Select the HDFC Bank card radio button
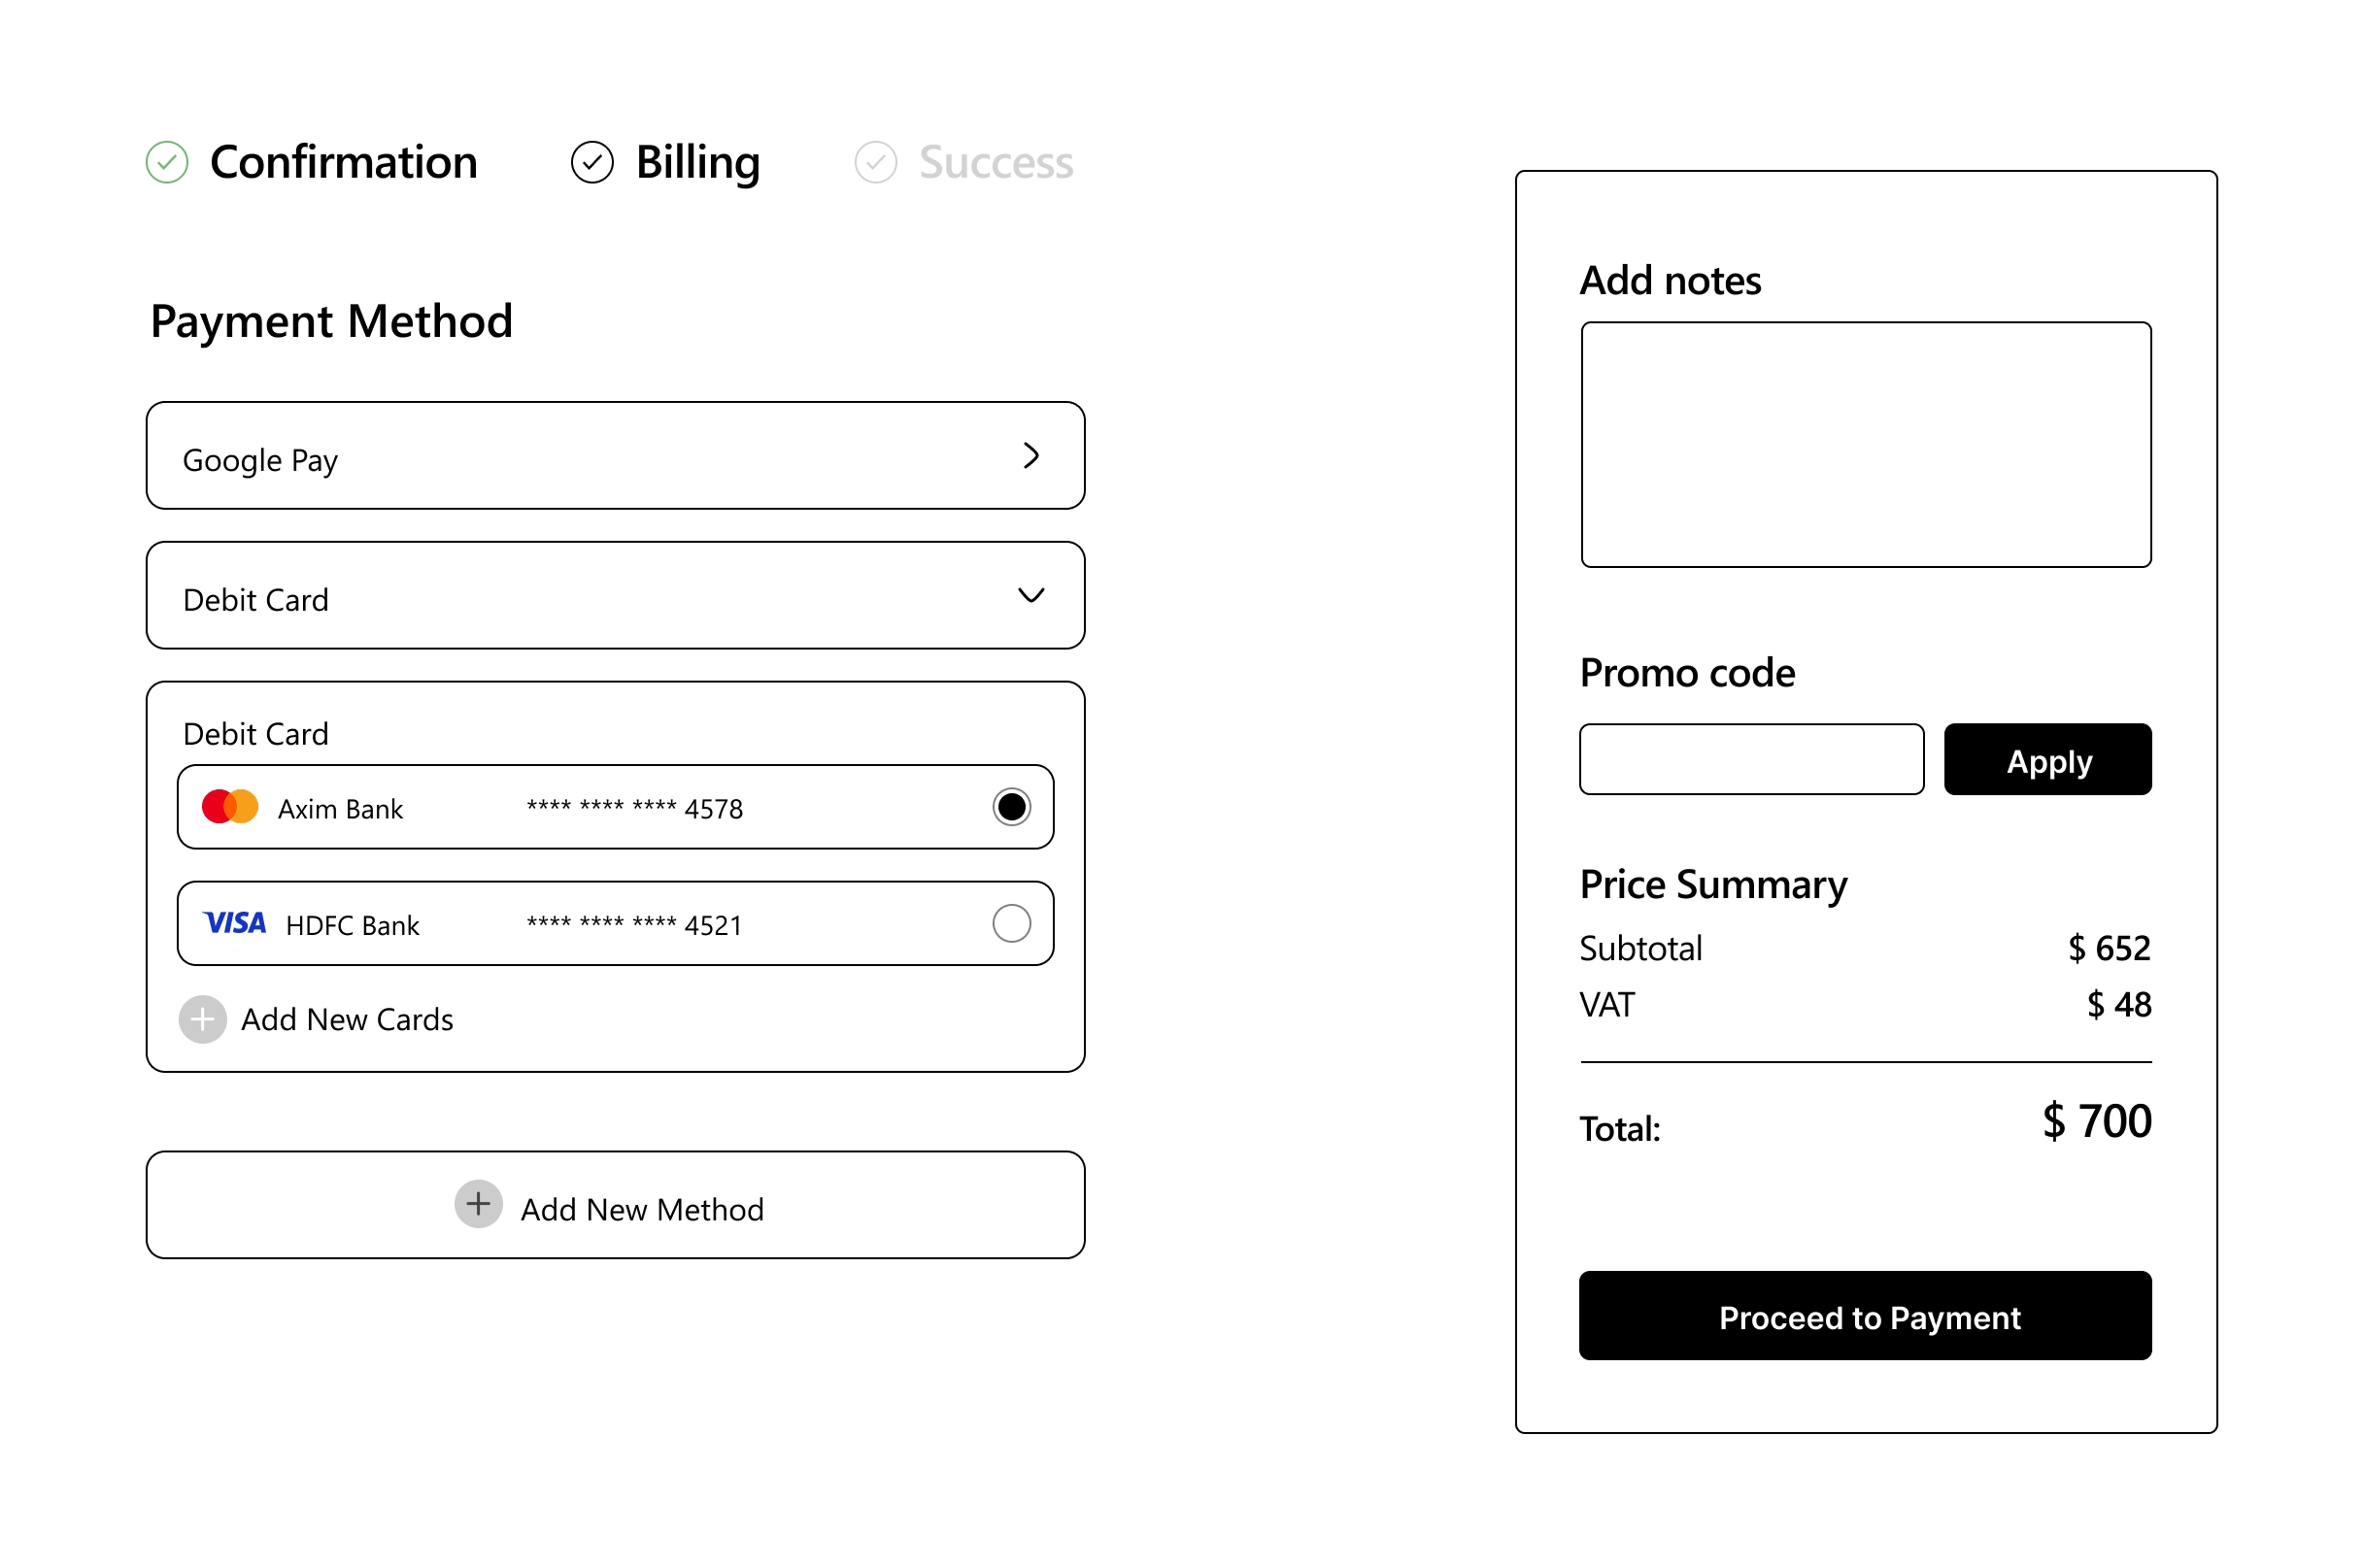2364x1568 pixels. pos(1011,923)
